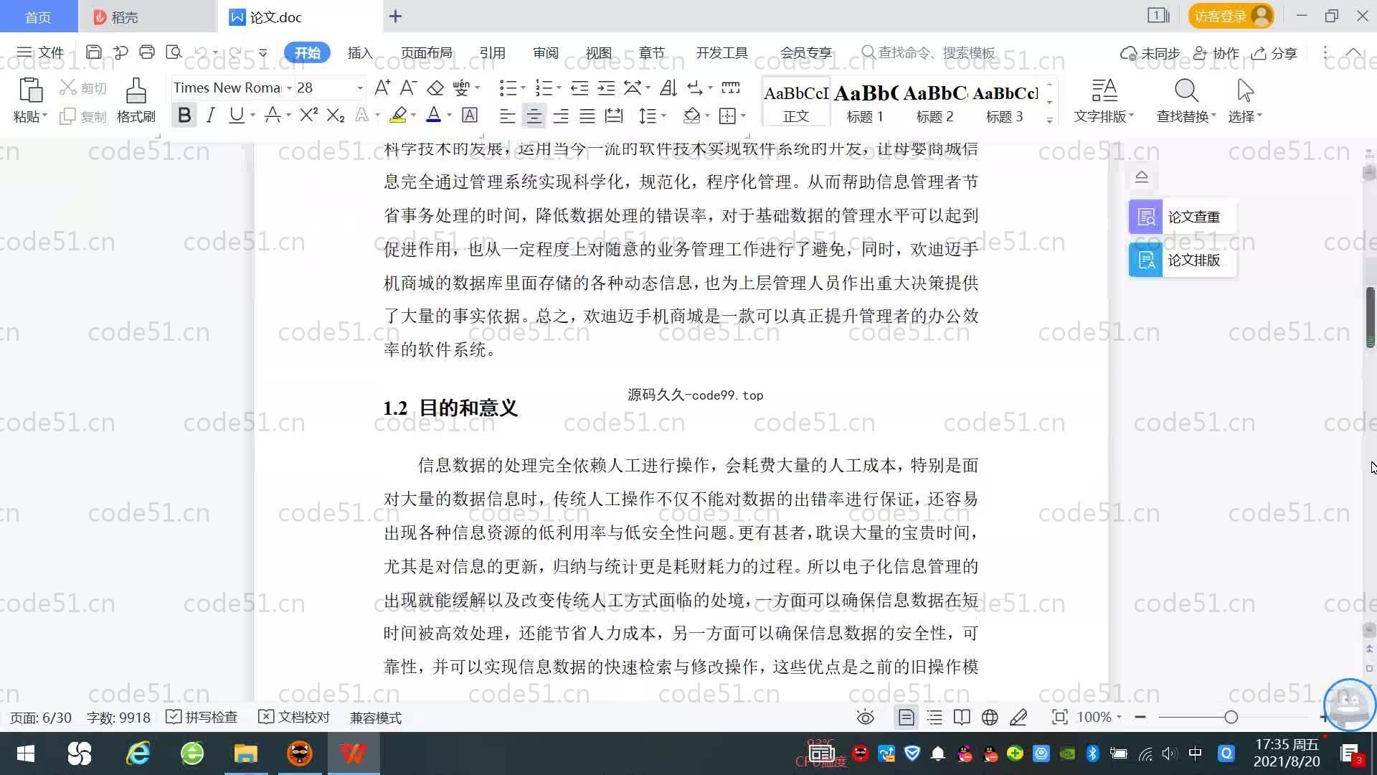This screenshot has width=1377, height=775.
Task: Open the 视图 ribbon tab
Action: (598, 52)
